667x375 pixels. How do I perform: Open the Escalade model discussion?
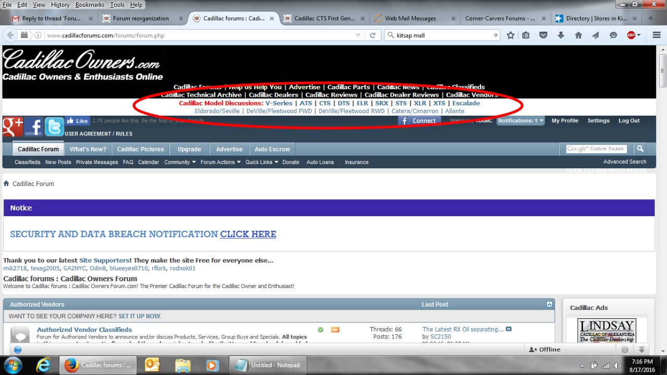pos(466,103)
